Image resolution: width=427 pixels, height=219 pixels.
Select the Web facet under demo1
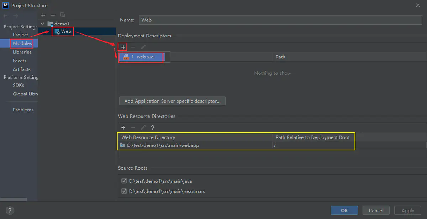tap(66, 31)
